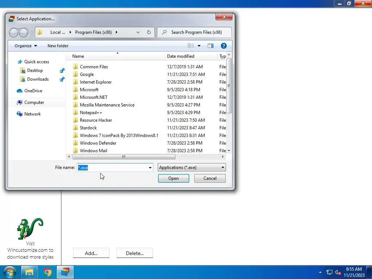Click the muted volume tray icon

pyautogui.click(x=338, y=272)
